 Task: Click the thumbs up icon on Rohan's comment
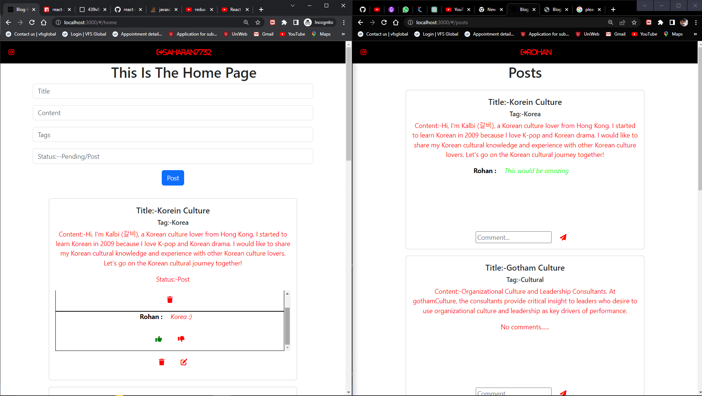point(158,339)
